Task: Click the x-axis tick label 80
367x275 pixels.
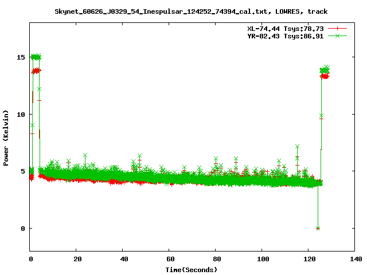Action: point(217,259)
